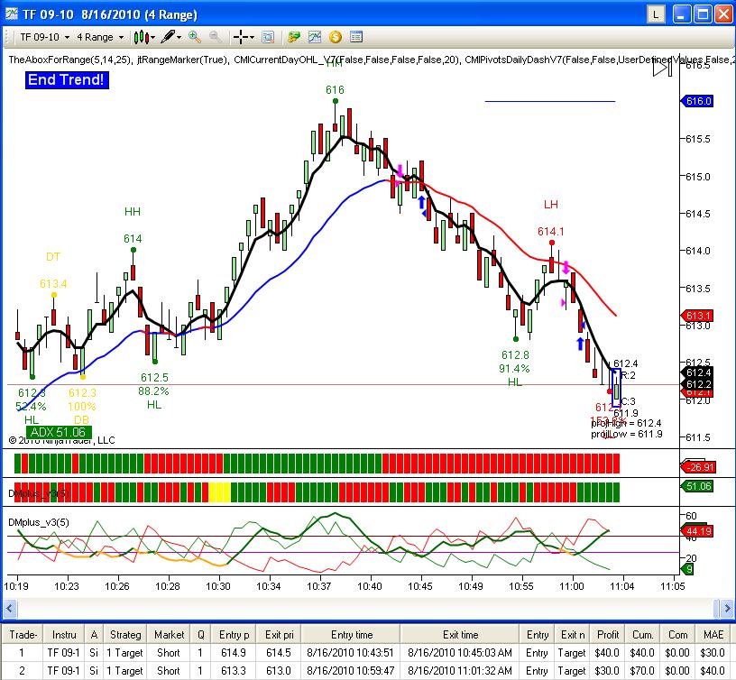Click the 616.0 blue price marker
The width and height of the screenshot is (736, 680).
pos(697,101)
